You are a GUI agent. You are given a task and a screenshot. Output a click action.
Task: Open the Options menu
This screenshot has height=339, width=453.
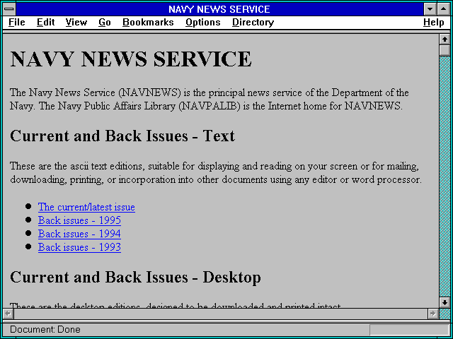[203, 23]
